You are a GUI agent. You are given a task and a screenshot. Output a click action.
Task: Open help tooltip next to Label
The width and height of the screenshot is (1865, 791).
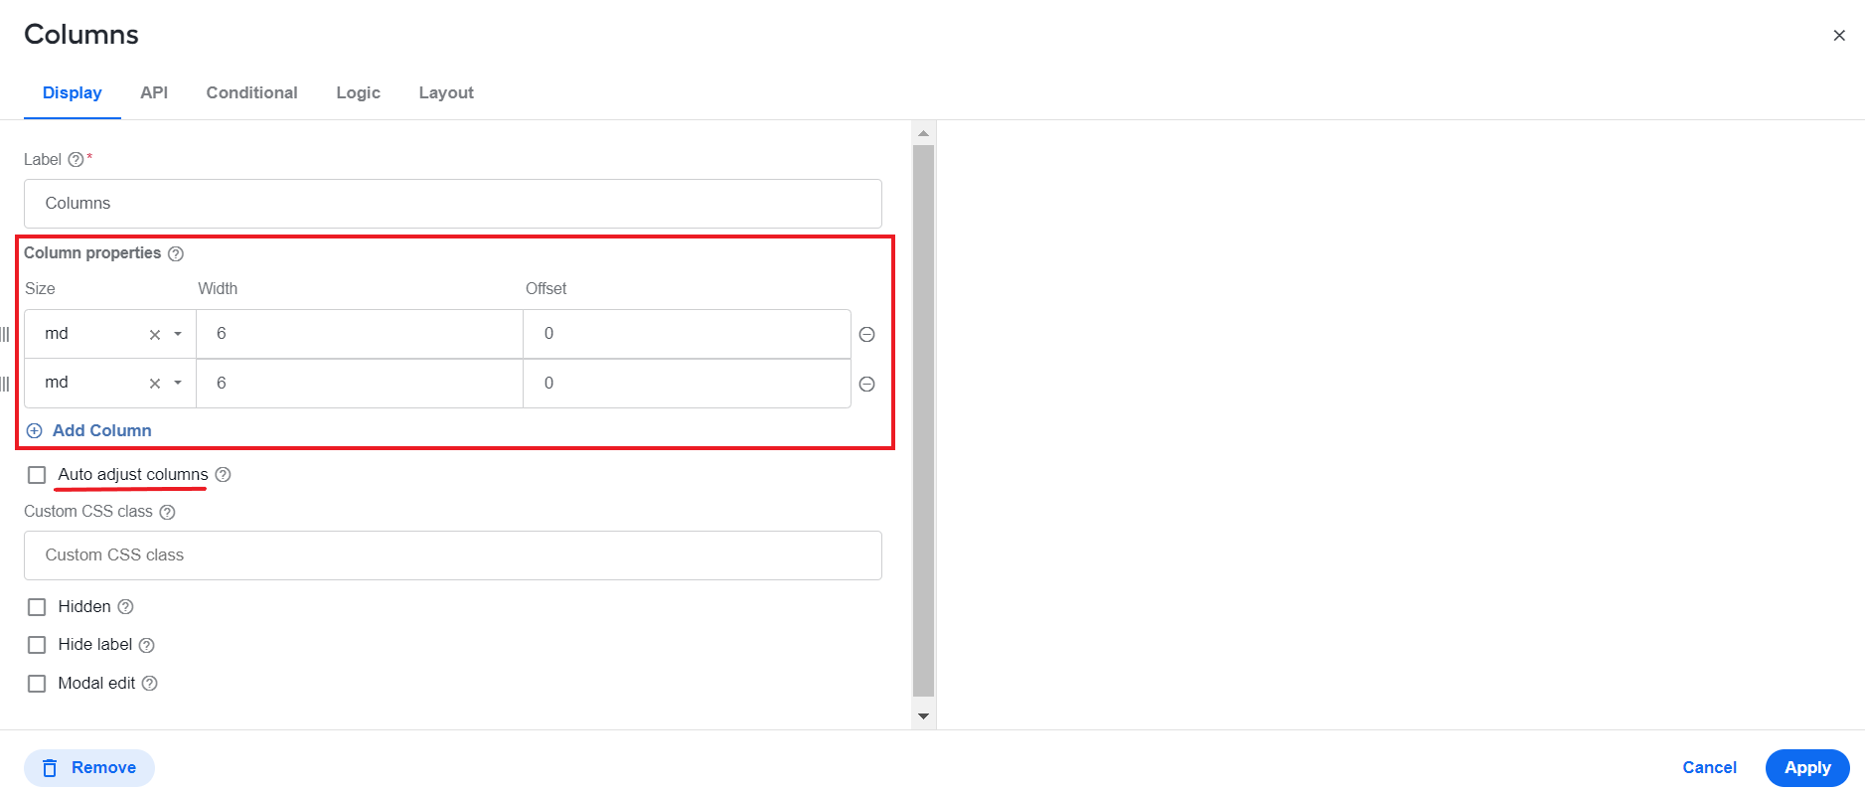pos(76,160)
